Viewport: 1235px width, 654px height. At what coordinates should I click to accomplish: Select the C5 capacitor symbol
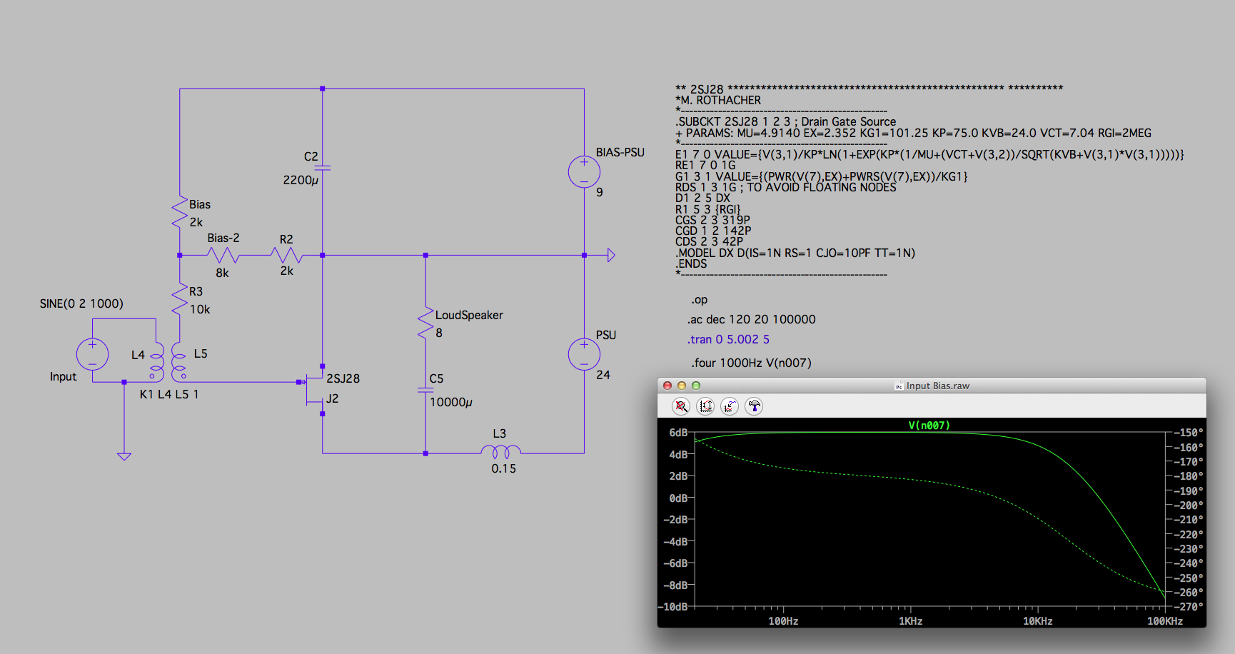[x=425, y=390]
